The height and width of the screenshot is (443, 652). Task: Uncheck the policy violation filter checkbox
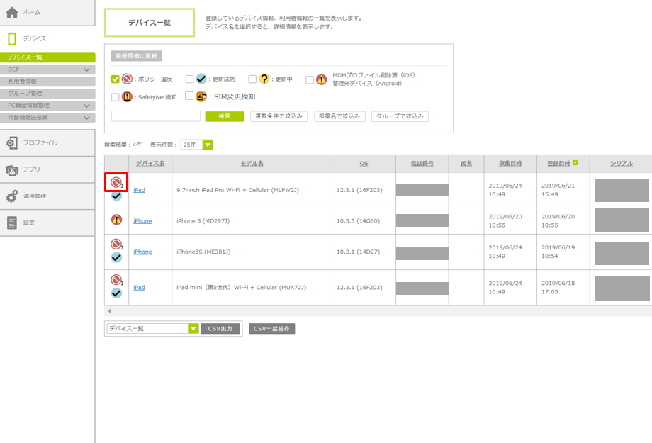116,79
